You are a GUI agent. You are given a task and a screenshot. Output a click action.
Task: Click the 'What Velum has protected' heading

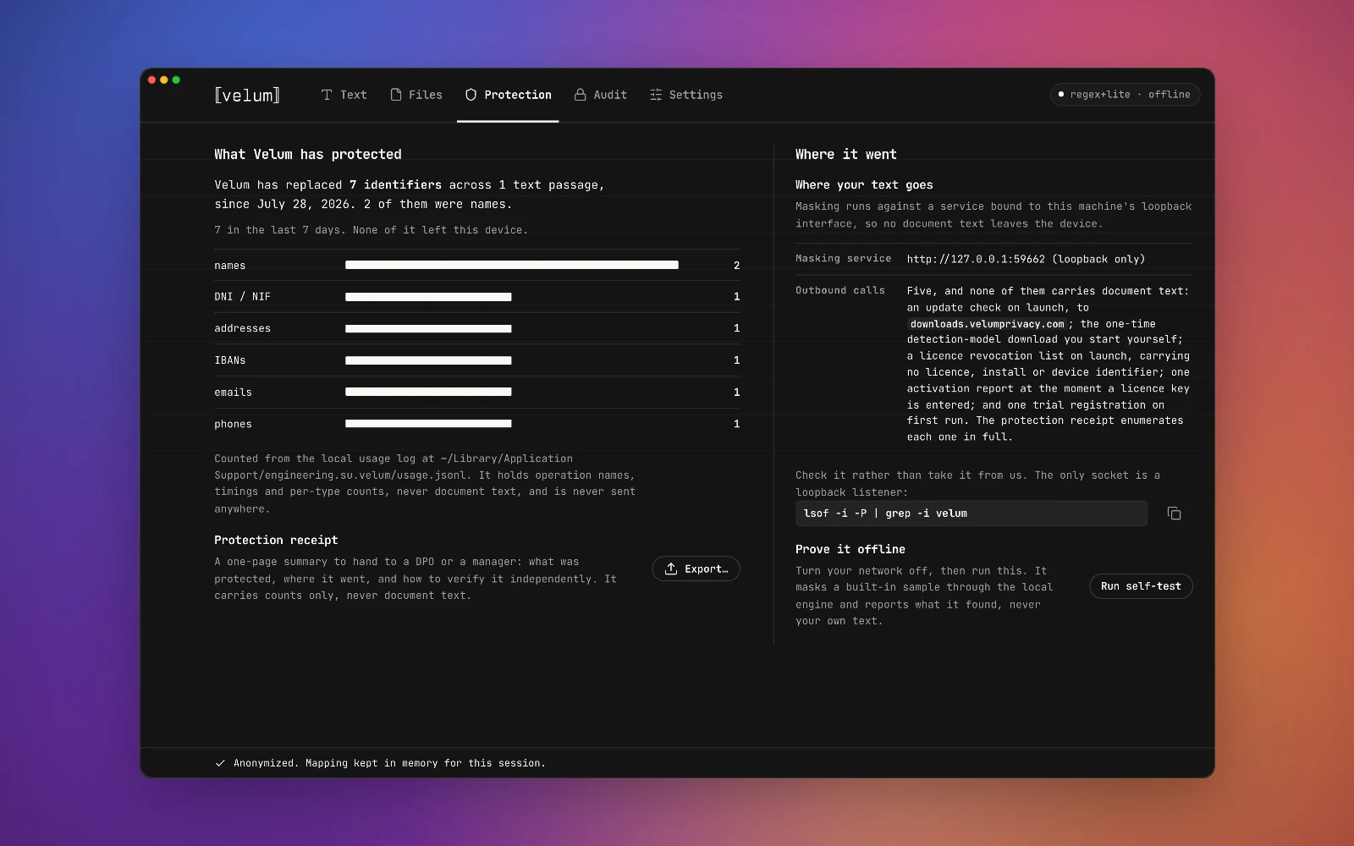(308, 154)
